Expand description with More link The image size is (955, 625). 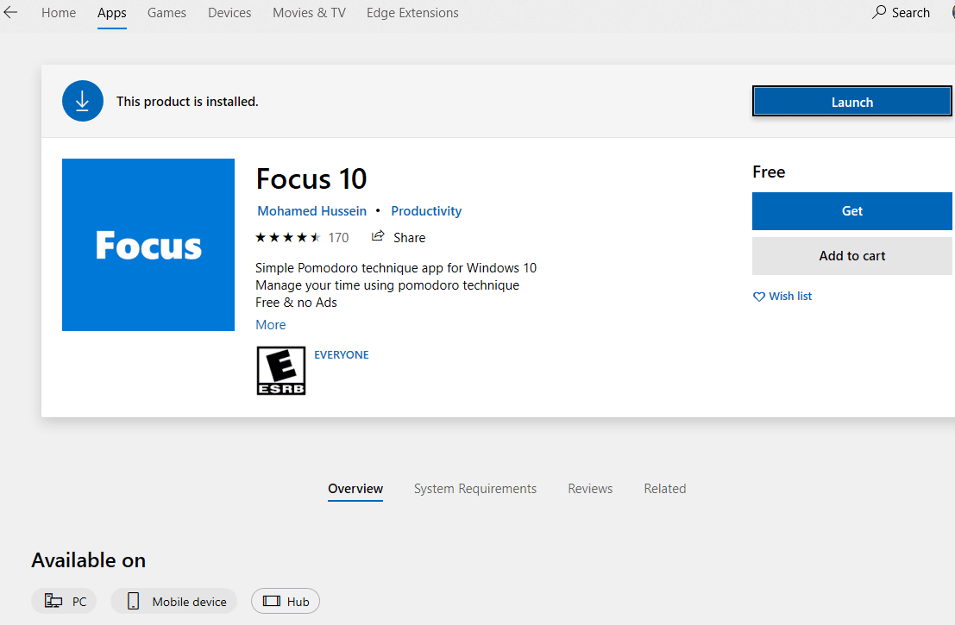(270, 325)
